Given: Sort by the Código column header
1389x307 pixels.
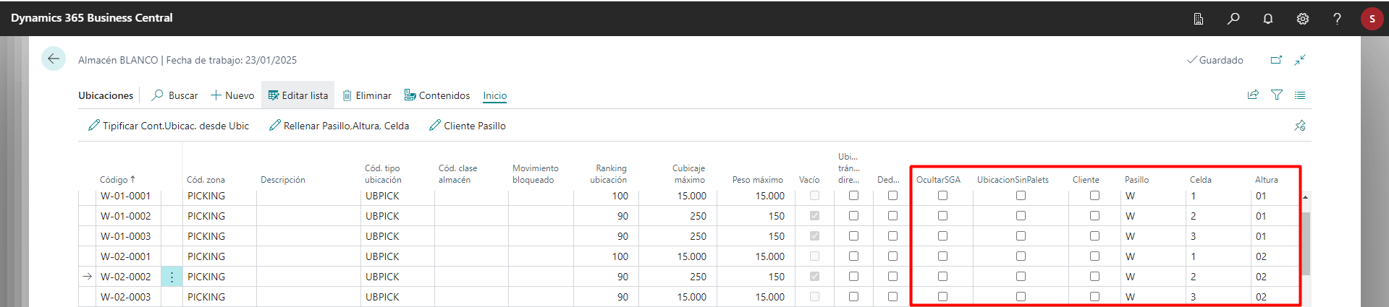Looking at the screenshot, I should coord(117,180).
